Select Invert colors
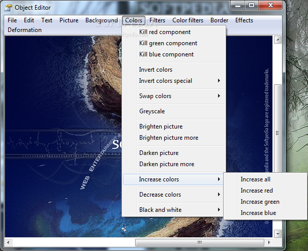 174,70
